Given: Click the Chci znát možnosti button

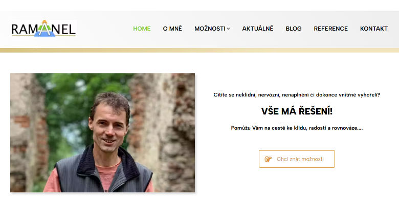Looking at the screenshot, I should coord(297,159).
